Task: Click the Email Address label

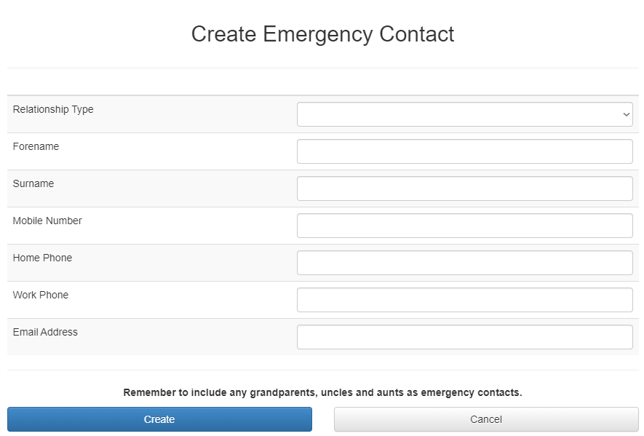Action: (x=45, y=332)
